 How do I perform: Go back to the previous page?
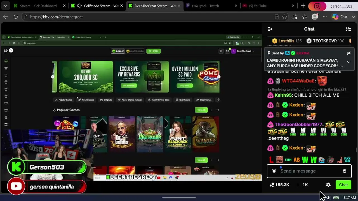[6, 17]
